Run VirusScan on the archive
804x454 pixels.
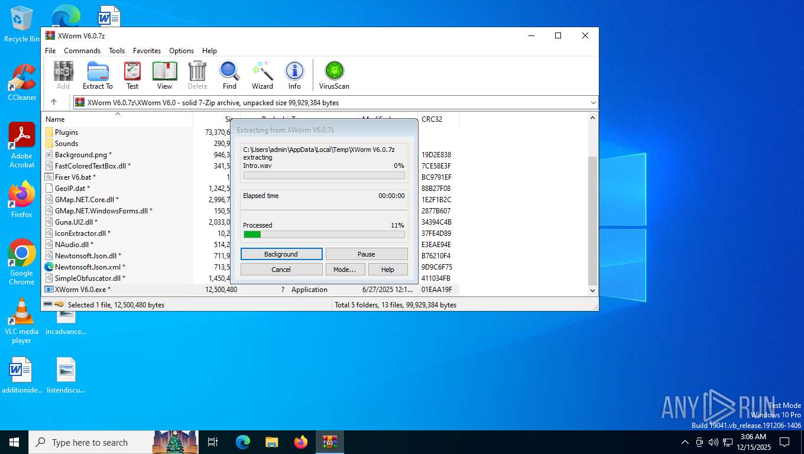tap(334, 75)
